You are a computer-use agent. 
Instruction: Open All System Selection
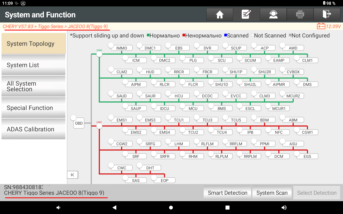(33, 86)
